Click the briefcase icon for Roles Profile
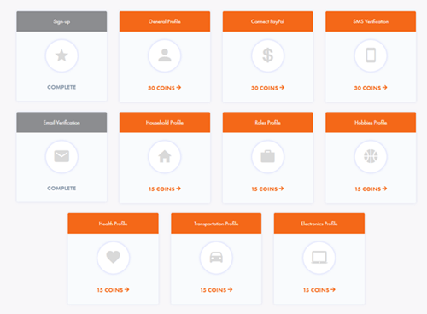427x314 pixels. [267, 156]
